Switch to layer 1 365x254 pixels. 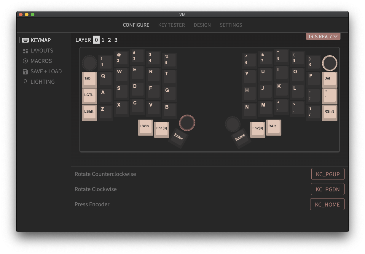[x=103, y=40]
